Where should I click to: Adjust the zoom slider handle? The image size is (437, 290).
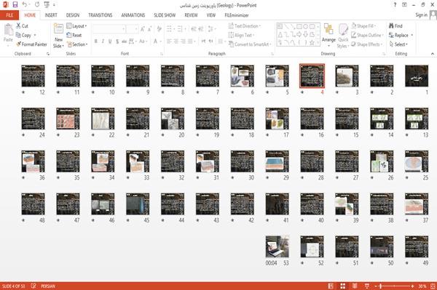point(380,286)
